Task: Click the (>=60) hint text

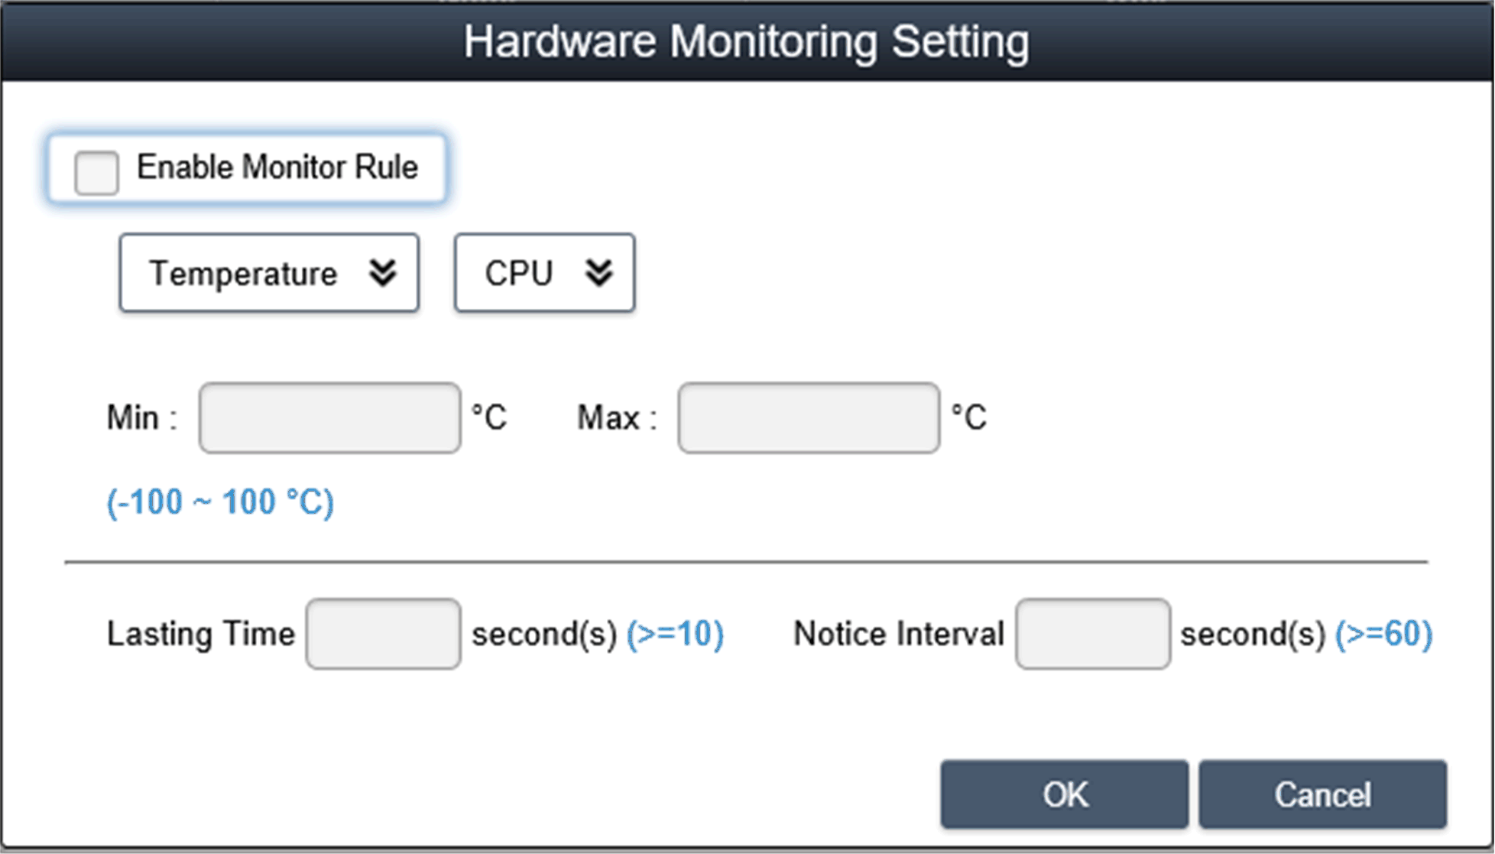Action: tap(1383, 634)
